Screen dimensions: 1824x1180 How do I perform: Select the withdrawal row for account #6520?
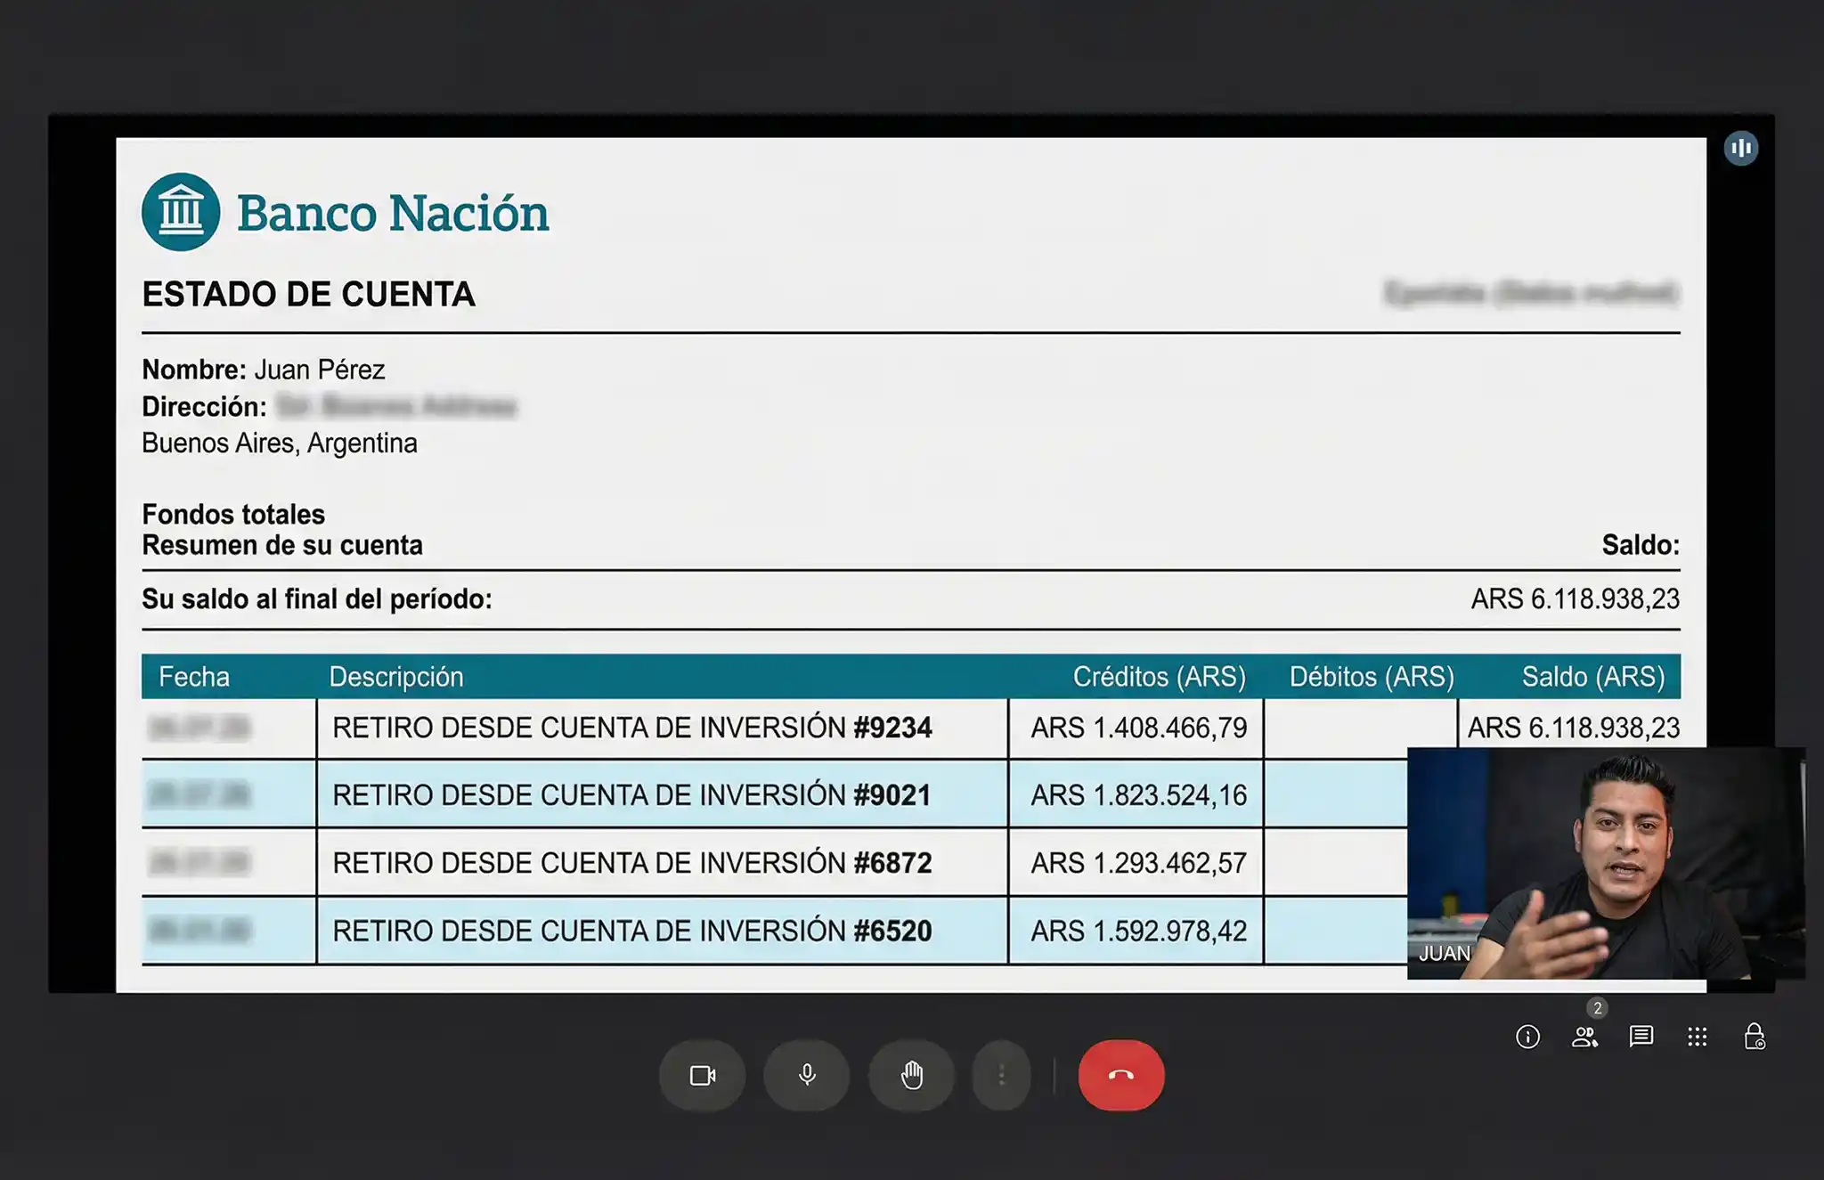tap(631, 931)
